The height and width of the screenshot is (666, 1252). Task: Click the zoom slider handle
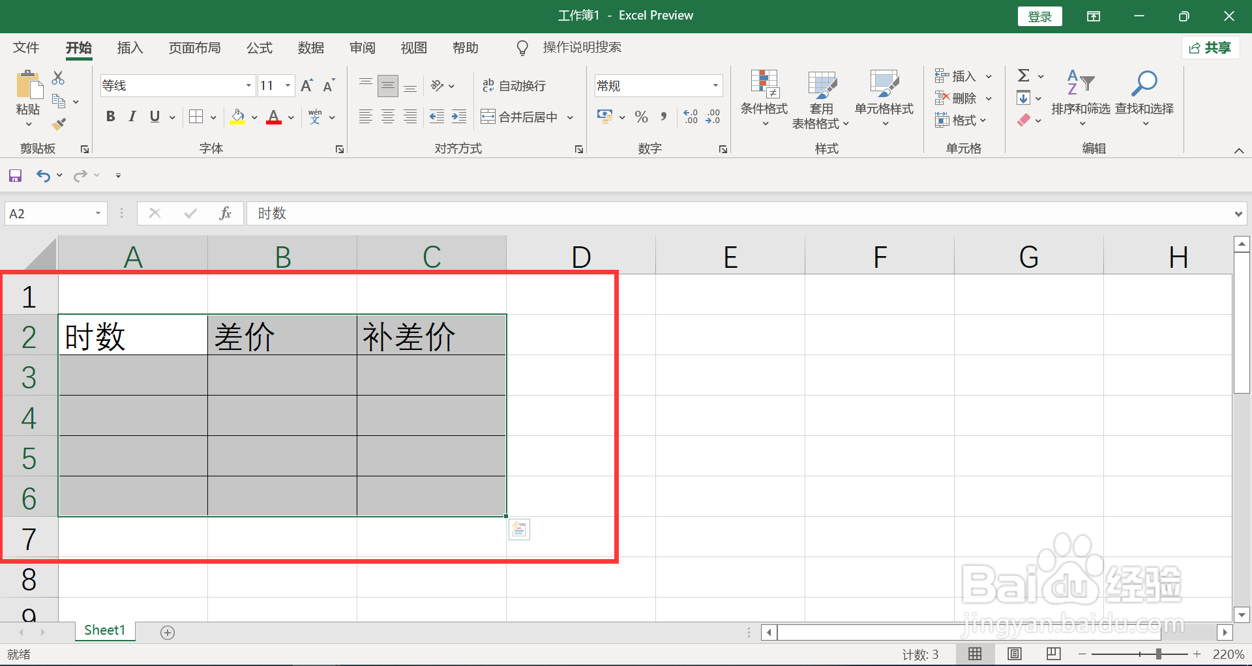point(1159,654)
